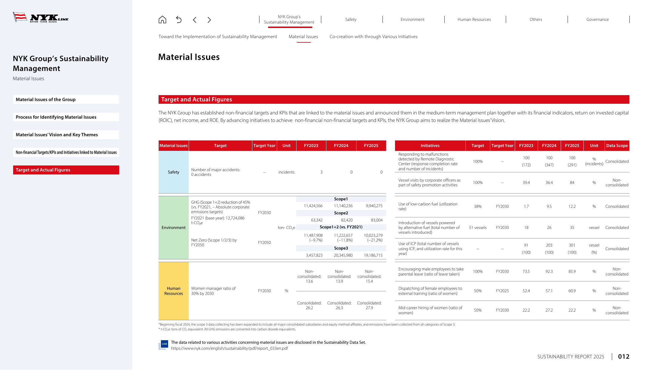Open Process for Identifying Material Issues

[x=66, y=117]
